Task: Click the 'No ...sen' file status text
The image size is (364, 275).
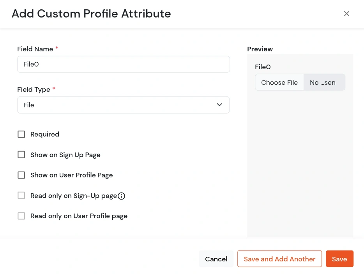Action: [x=322, y=82]
